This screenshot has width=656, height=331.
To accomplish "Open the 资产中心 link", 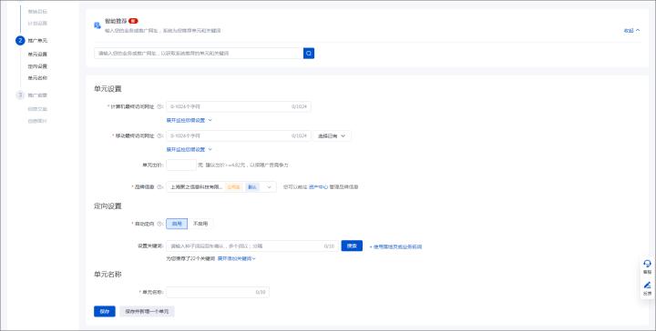I will [318, 187].
